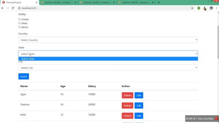Click the name cell Testone

tap(25, 105)
